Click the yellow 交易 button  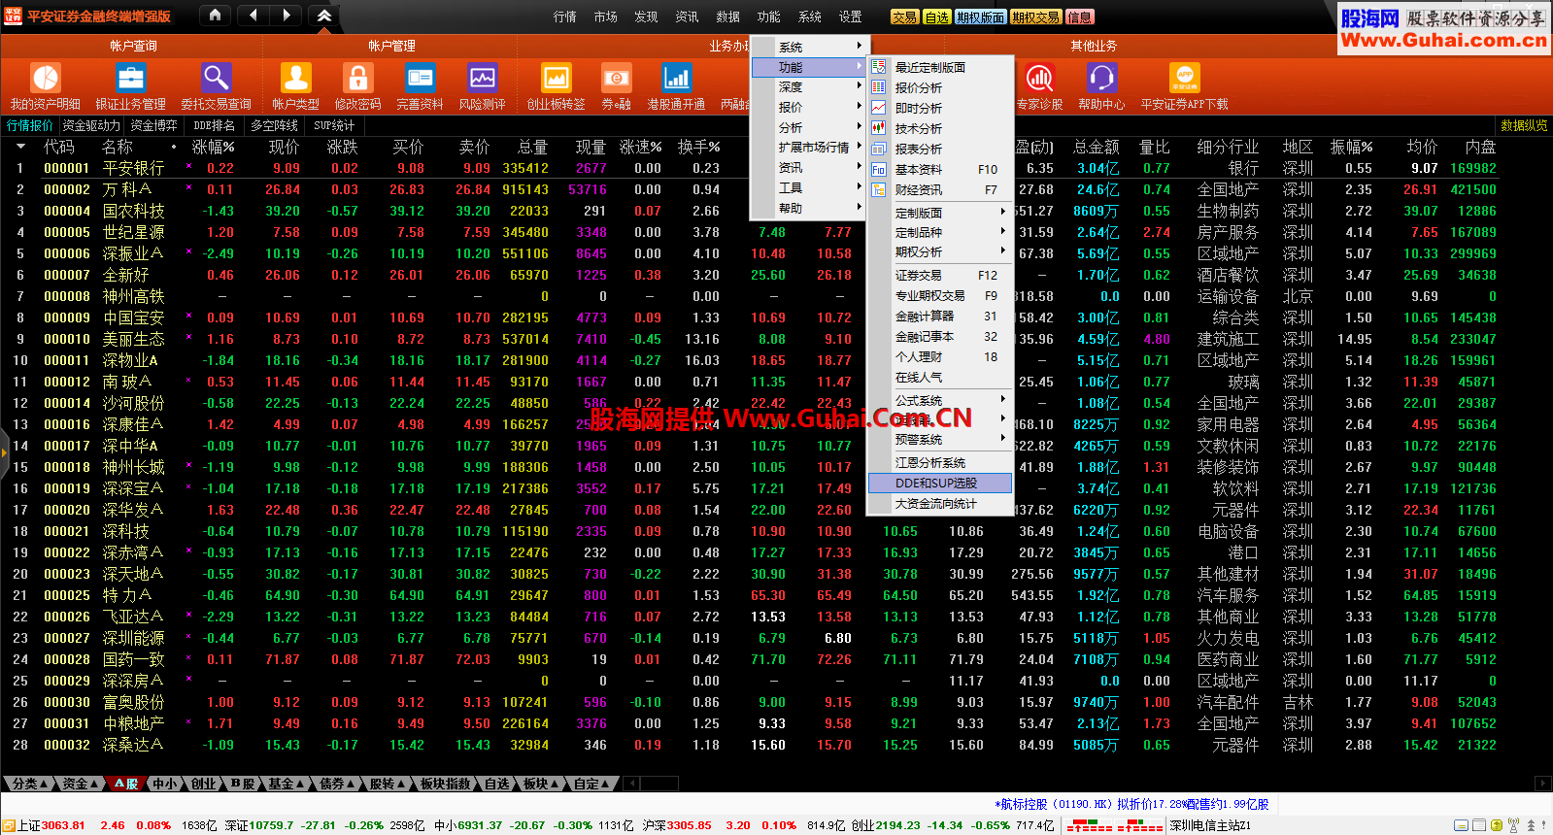click(x=904, y=17)
